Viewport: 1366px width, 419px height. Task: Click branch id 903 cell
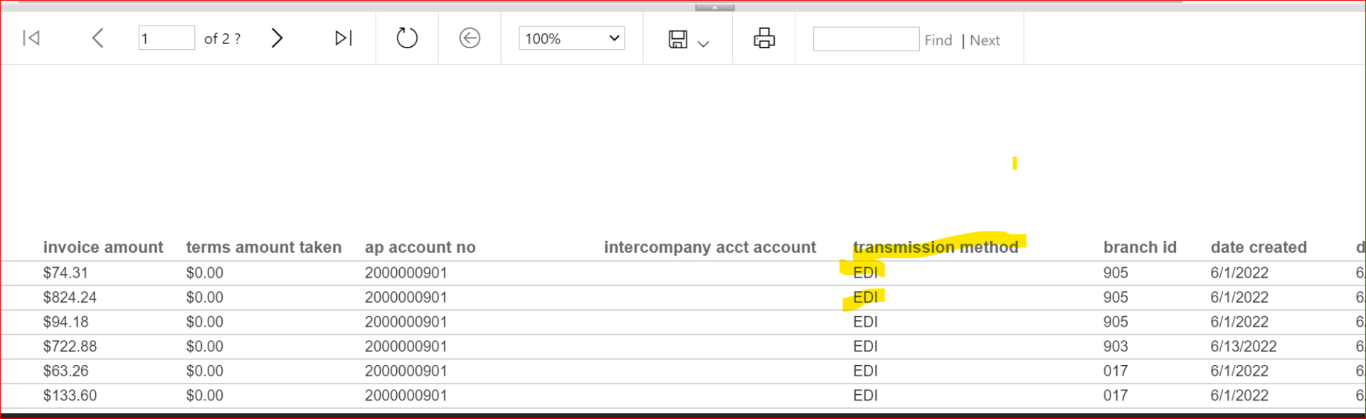[1115, 347]
